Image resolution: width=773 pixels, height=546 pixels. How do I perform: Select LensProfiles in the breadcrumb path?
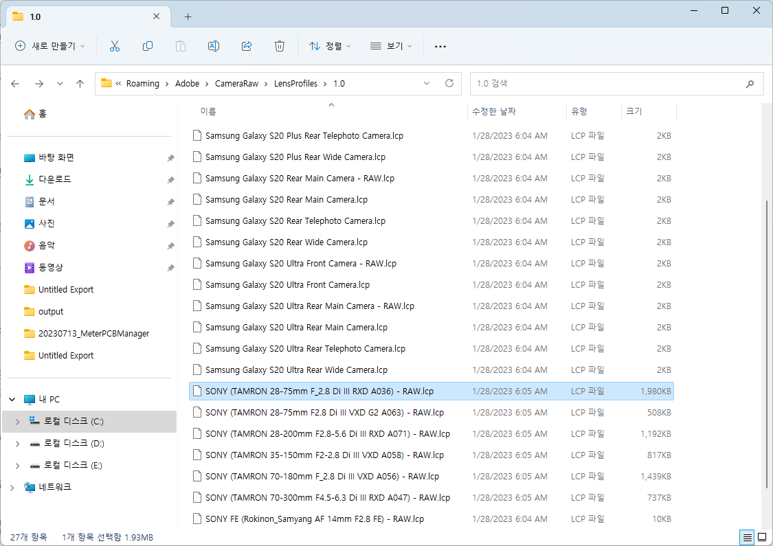(295, 84)
